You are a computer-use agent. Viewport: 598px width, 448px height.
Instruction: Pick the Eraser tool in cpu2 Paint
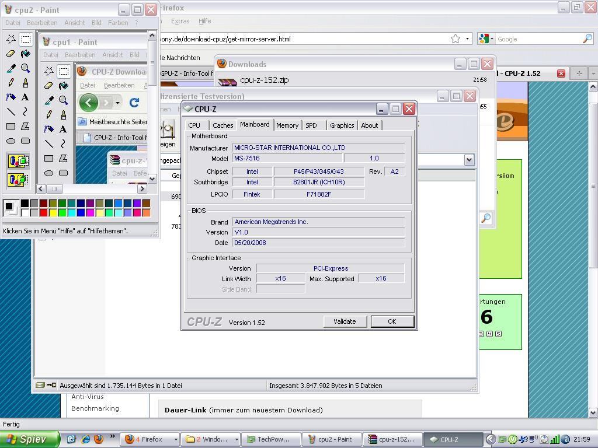11,54
